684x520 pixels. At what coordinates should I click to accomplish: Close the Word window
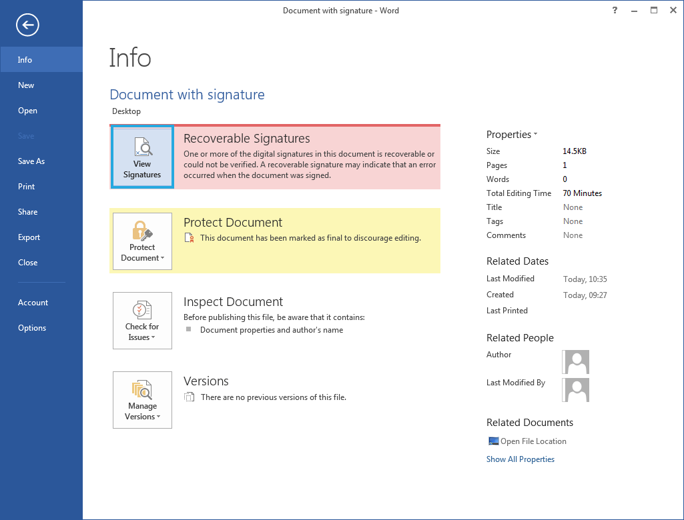pos(673,10)
